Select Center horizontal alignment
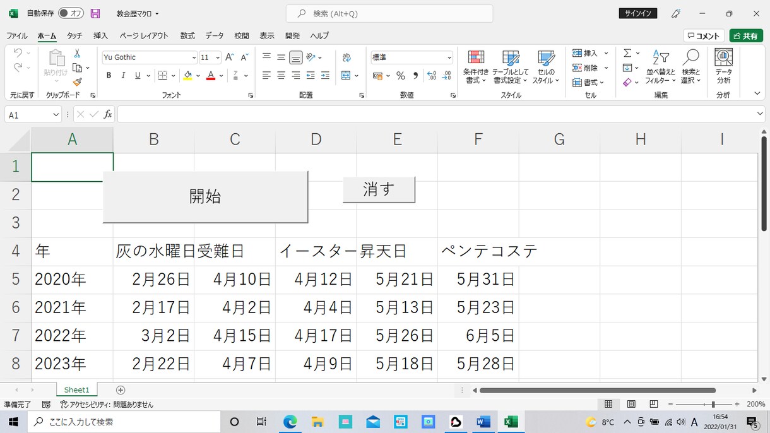This screenshot has width=770, height=433. (x=281, y=76)
